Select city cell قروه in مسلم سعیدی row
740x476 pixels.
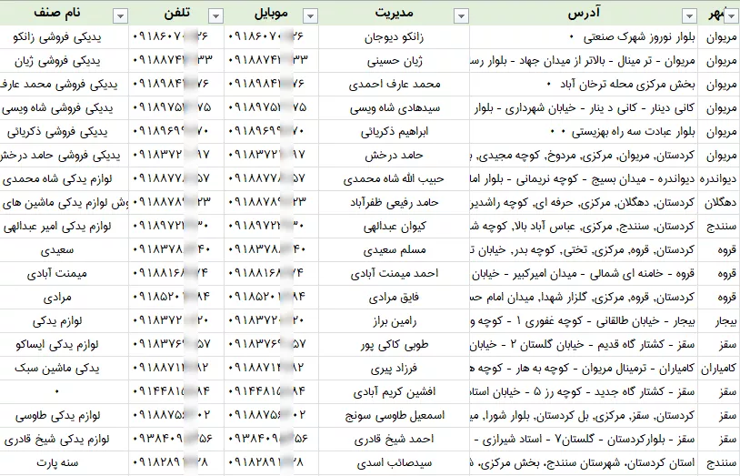[719, 249]
